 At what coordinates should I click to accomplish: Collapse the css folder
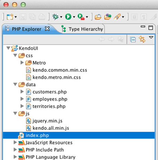(x=15, y=55)
